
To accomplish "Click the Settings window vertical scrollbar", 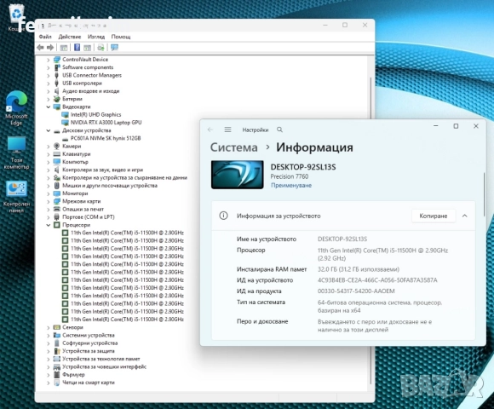I will point(485,194).
